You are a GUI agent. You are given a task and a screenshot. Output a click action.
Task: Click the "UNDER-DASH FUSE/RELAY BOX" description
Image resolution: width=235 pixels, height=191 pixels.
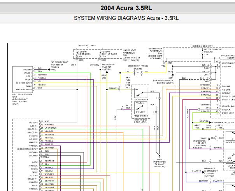tap(155, 53)
